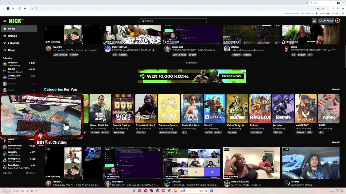Image resolution: width=346 pixels, height=194 pixels.
Task: Click the Gambling tag under Slots & Casino
Action: click(x=119, y=133)
